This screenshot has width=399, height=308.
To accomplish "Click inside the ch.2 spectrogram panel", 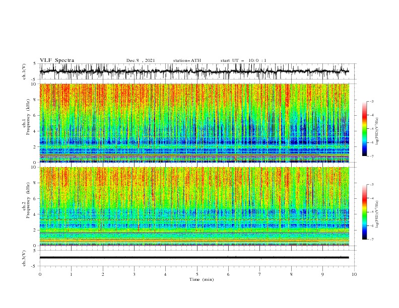I will tap(194, 206).
